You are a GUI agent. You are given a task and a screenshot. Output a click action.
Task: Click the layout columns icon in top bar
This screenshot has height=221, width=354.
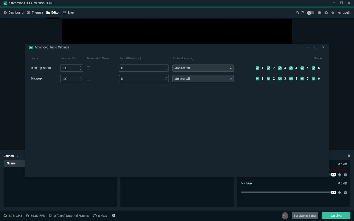coord(319,13)
